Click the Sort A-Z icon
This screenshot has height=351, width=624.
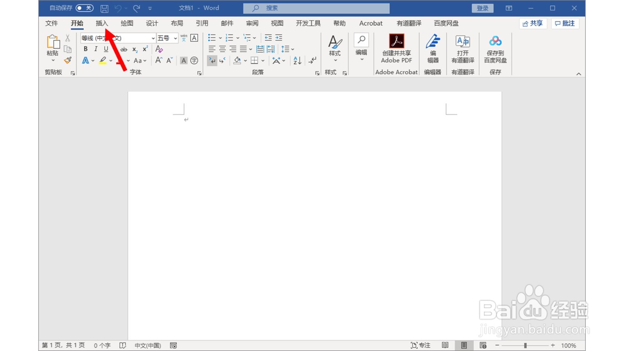[297, 60]
